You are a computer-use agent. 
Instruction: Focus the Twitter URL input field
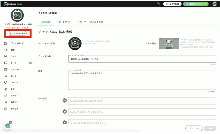pyautogui.click(x=142, y=112)
